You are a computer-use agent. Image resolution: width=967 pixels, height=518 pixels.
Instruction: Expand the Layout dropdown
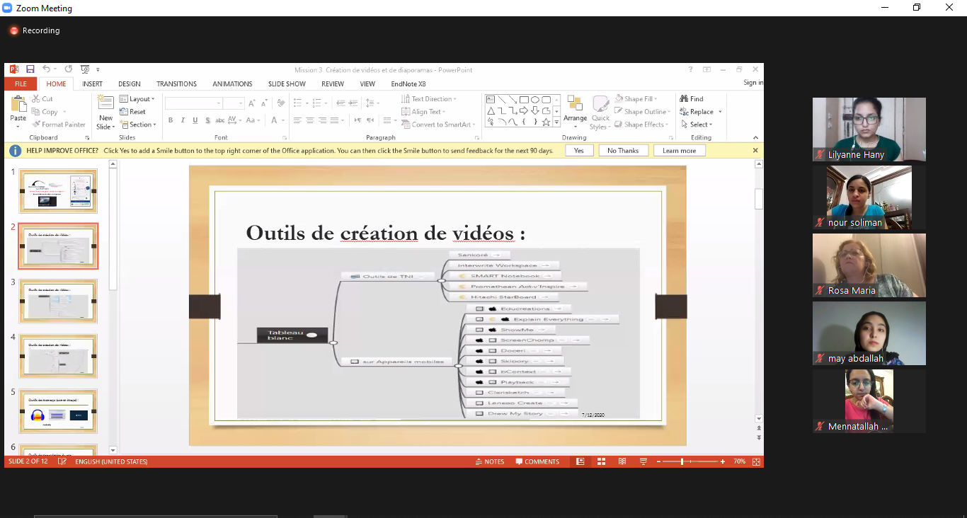(x=137, y=99)
